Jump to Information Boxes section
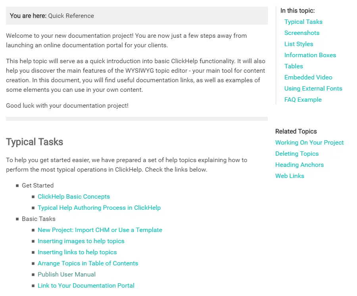The width and height of the screenshot is (357, 296). point(310,55)
